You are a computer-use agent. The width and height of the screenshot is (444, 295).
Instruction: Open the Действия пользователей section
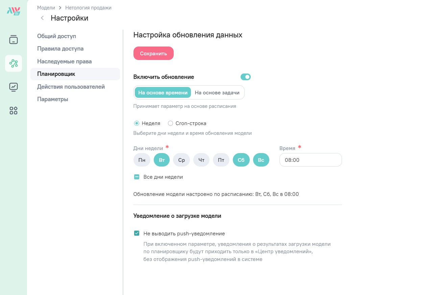click(71, 87)
